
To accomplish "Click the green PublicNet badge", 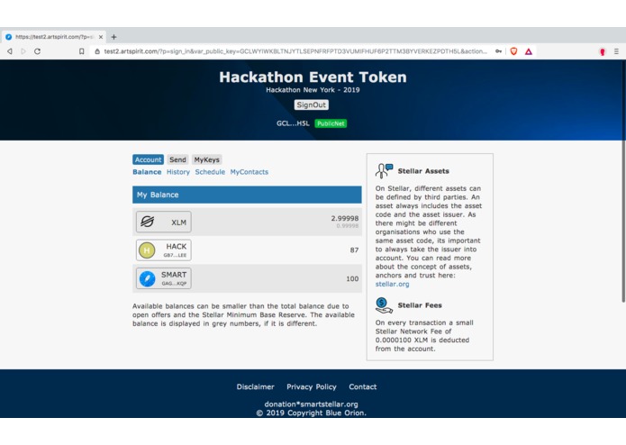I will pos(331,123).
